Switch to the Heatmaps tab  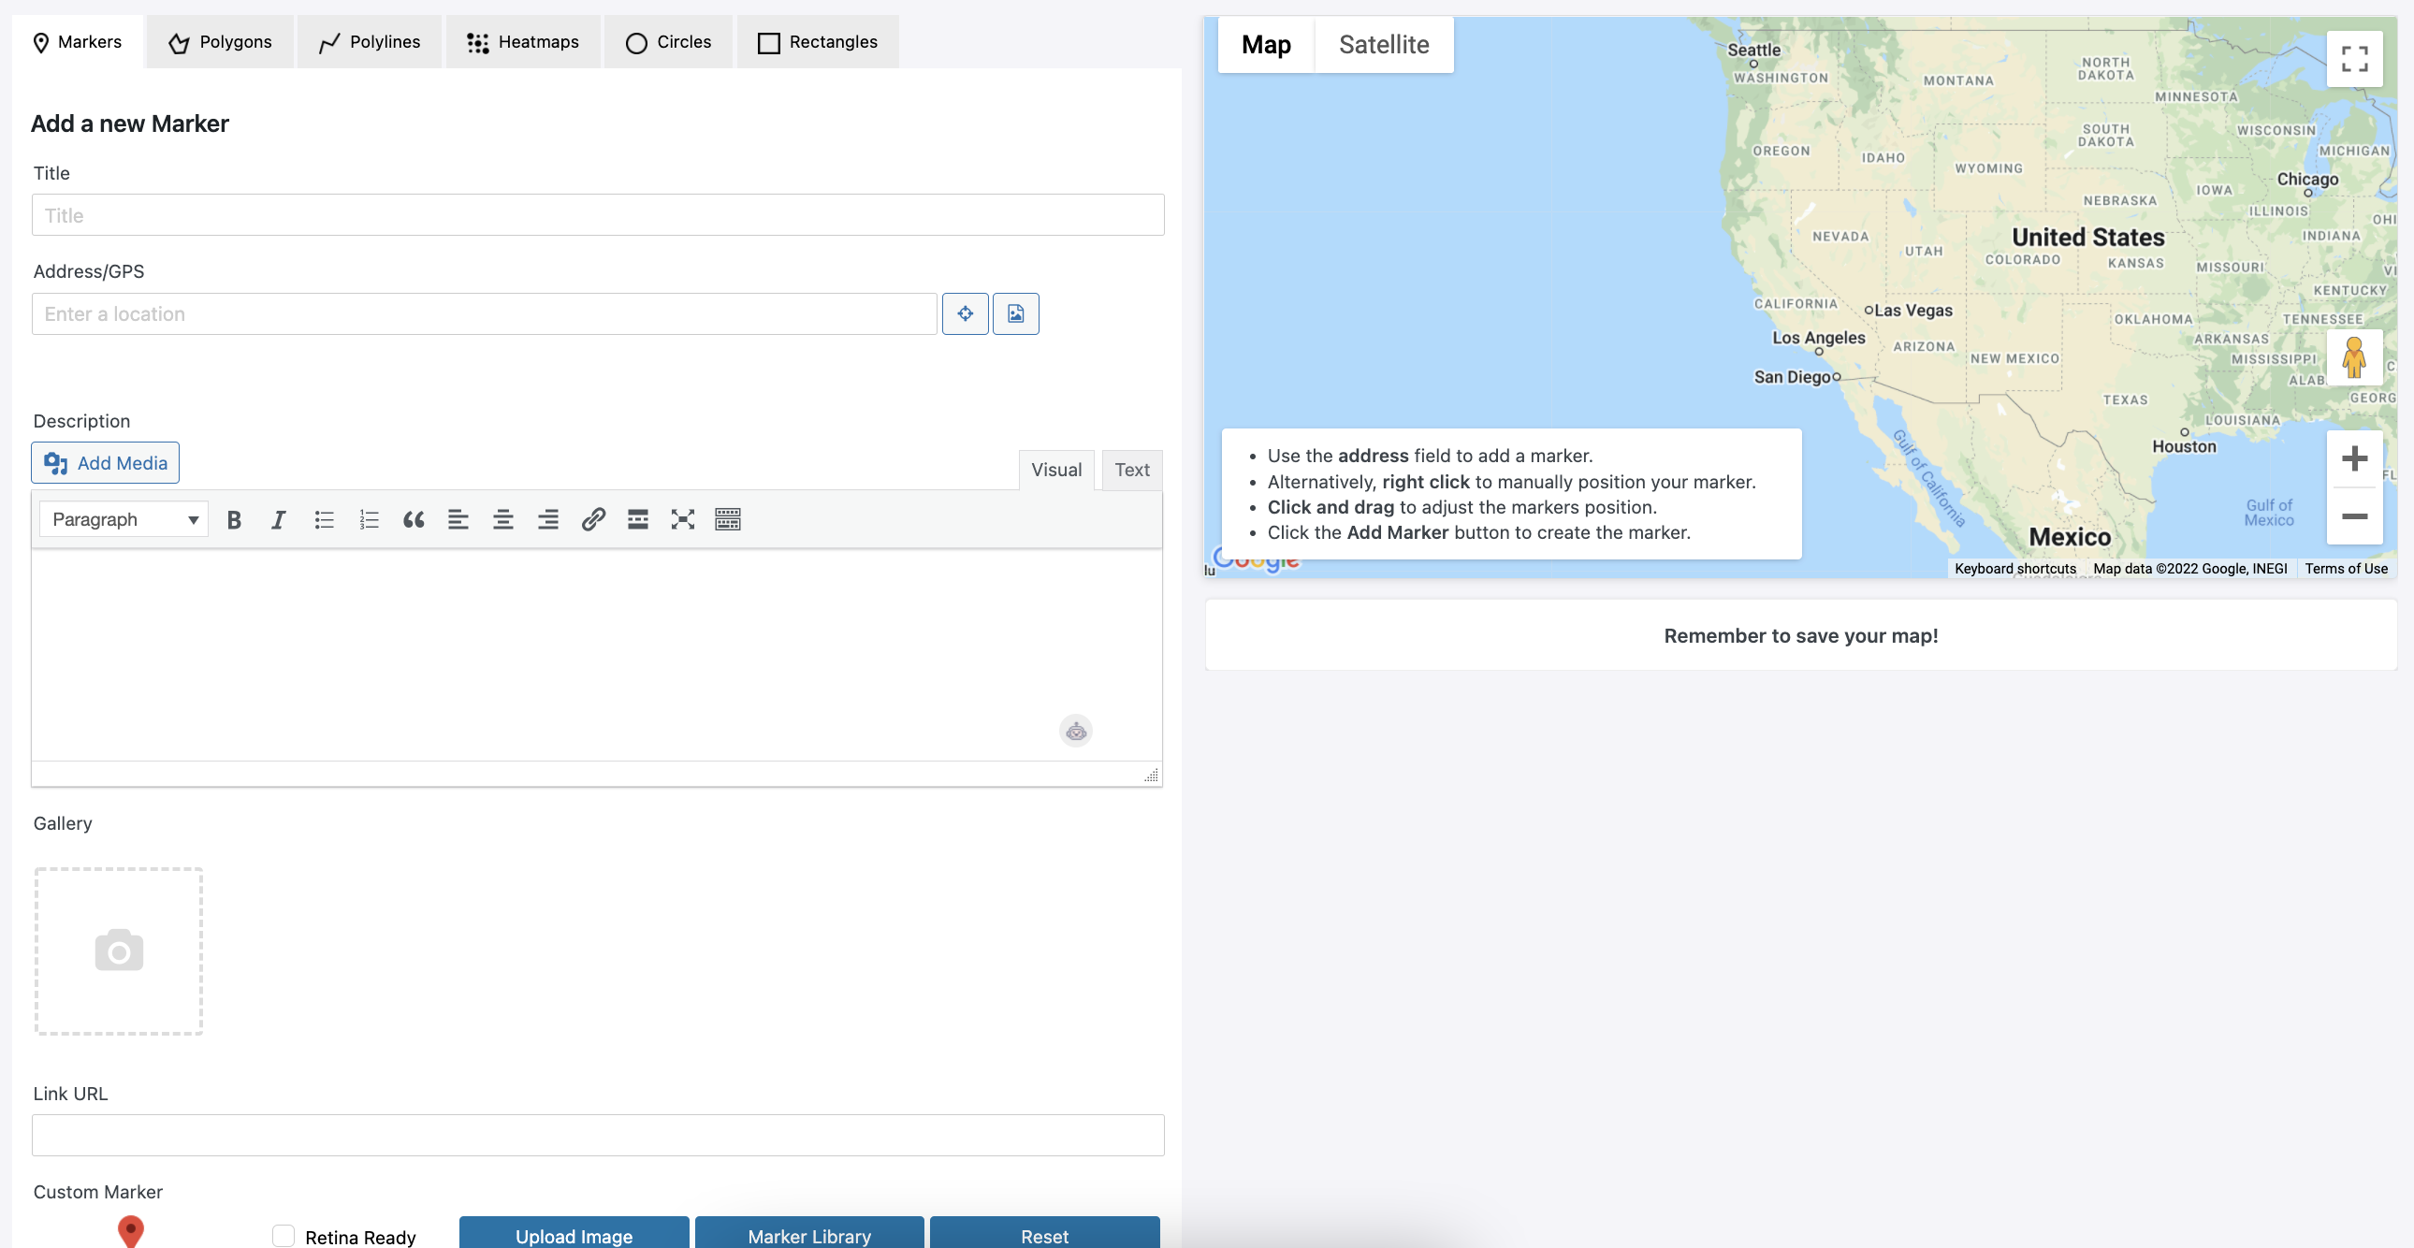coord(523,42)
